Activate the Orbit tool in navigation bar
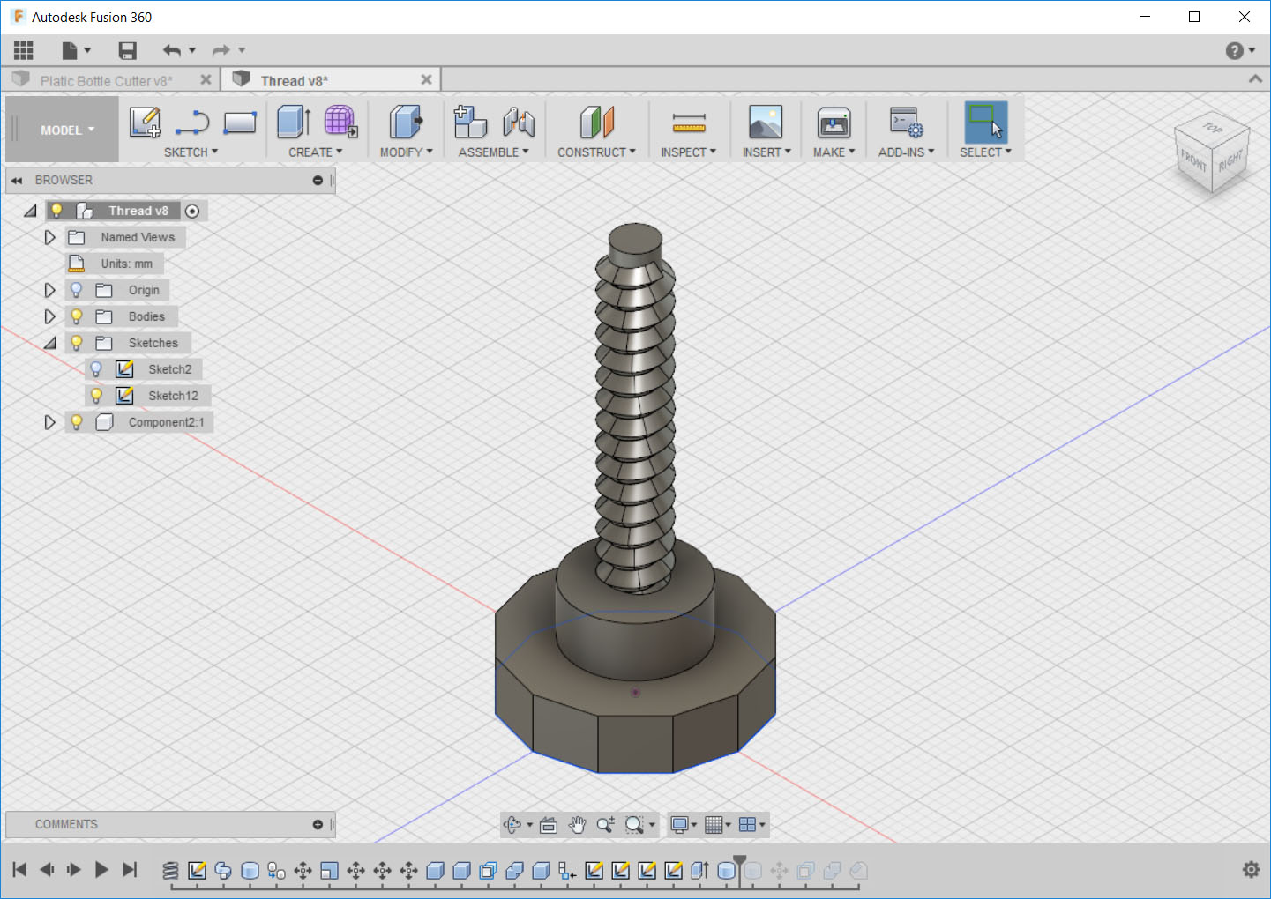Screen dimensions: 1271x899 (514, 825)
